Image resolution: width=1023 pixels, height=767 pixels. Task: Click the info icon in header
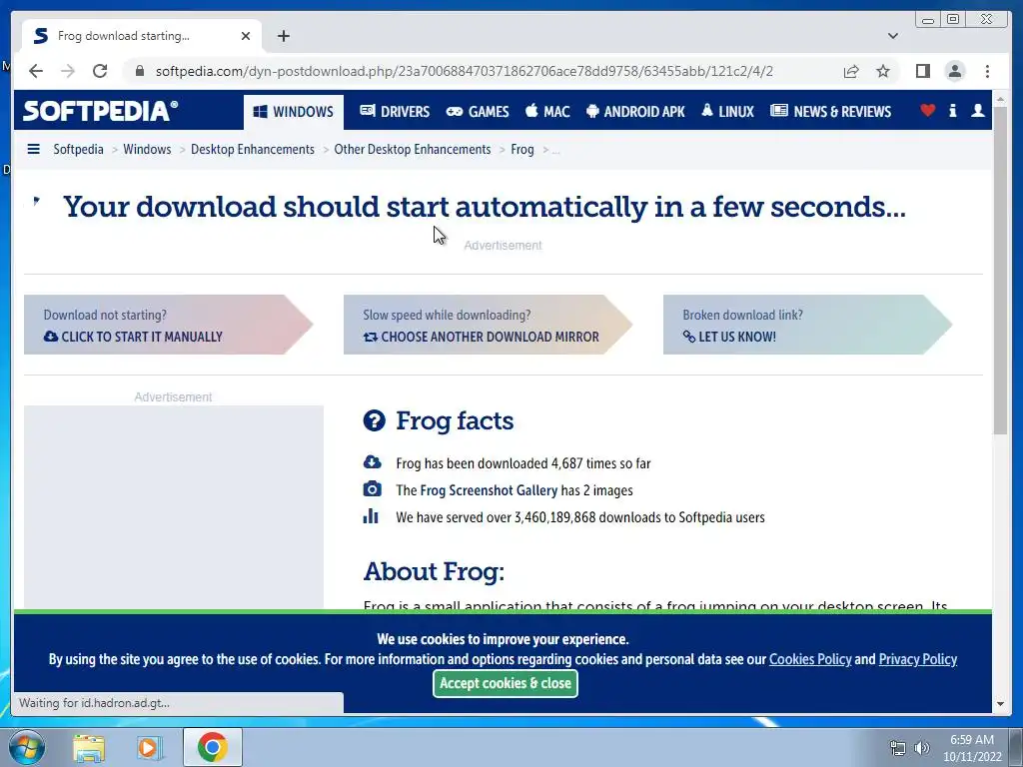pyautogui.click(x=952, y=110)
